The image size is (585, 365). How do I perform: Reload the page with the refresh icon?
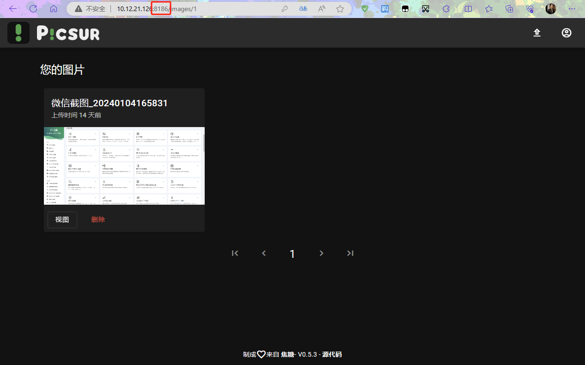33,9
